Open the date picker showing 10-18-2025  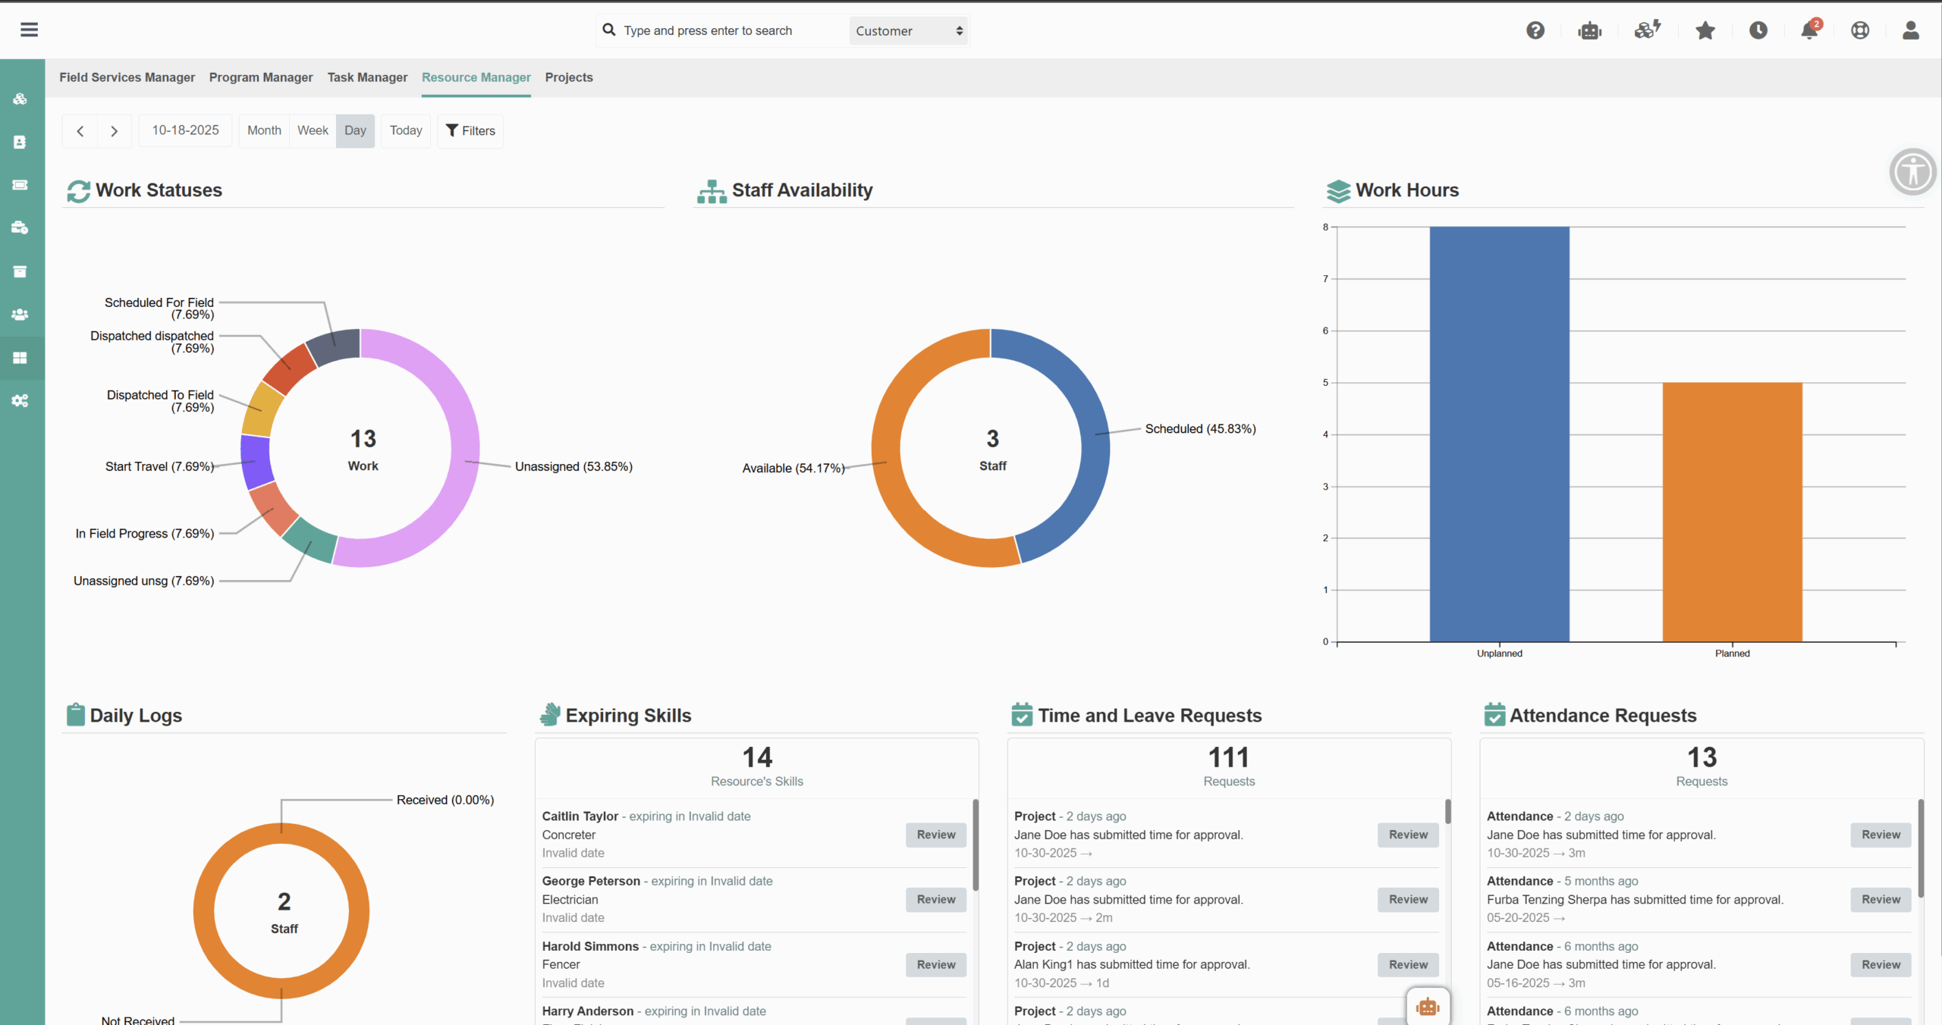184,130
